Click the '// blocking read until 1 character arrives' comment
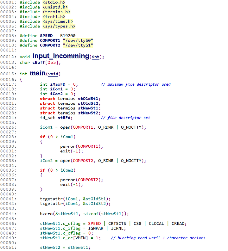 coord(158,238)
